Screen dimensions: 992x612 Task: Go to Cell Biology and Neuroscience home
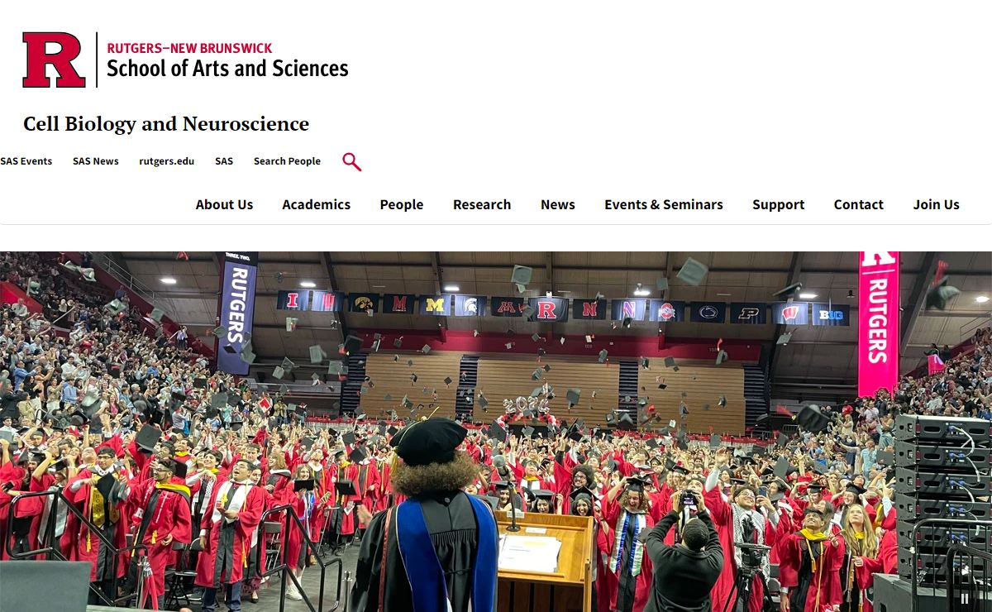coord(166,124)
